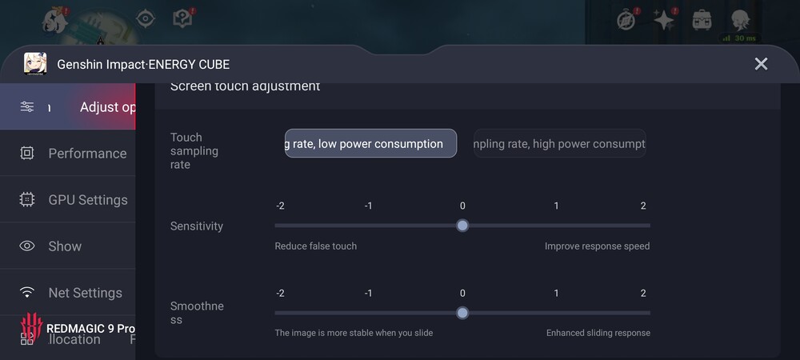
Task: Open the game character profile icon
Action: pos(740,19)
